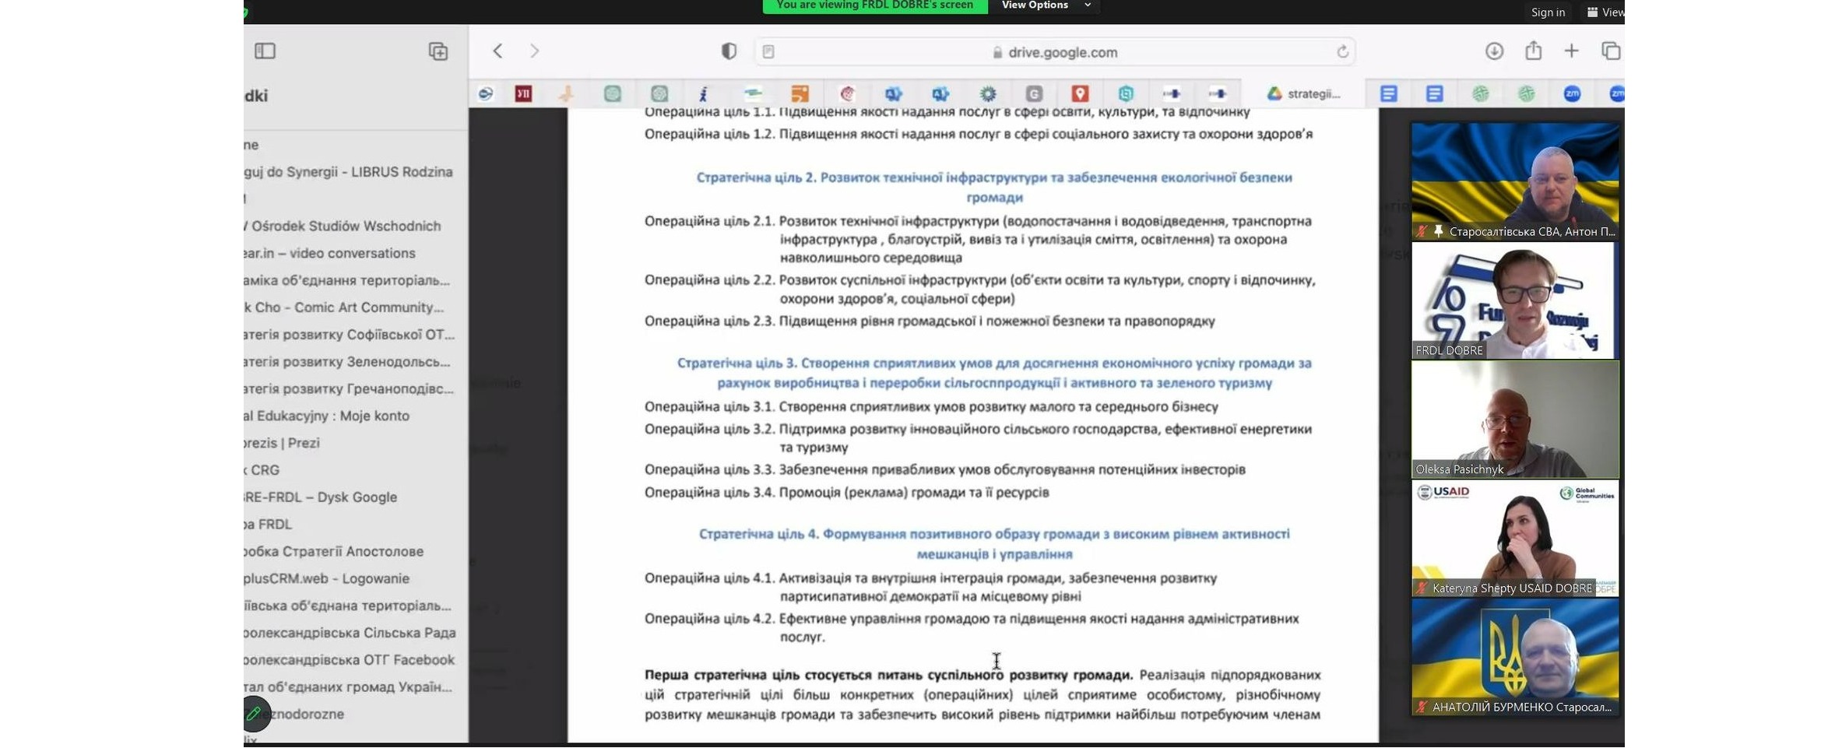Select the Kateryna Shepty video thumbnail
This screenshot has width=1842, height=748.
(x=1514, y=539)
